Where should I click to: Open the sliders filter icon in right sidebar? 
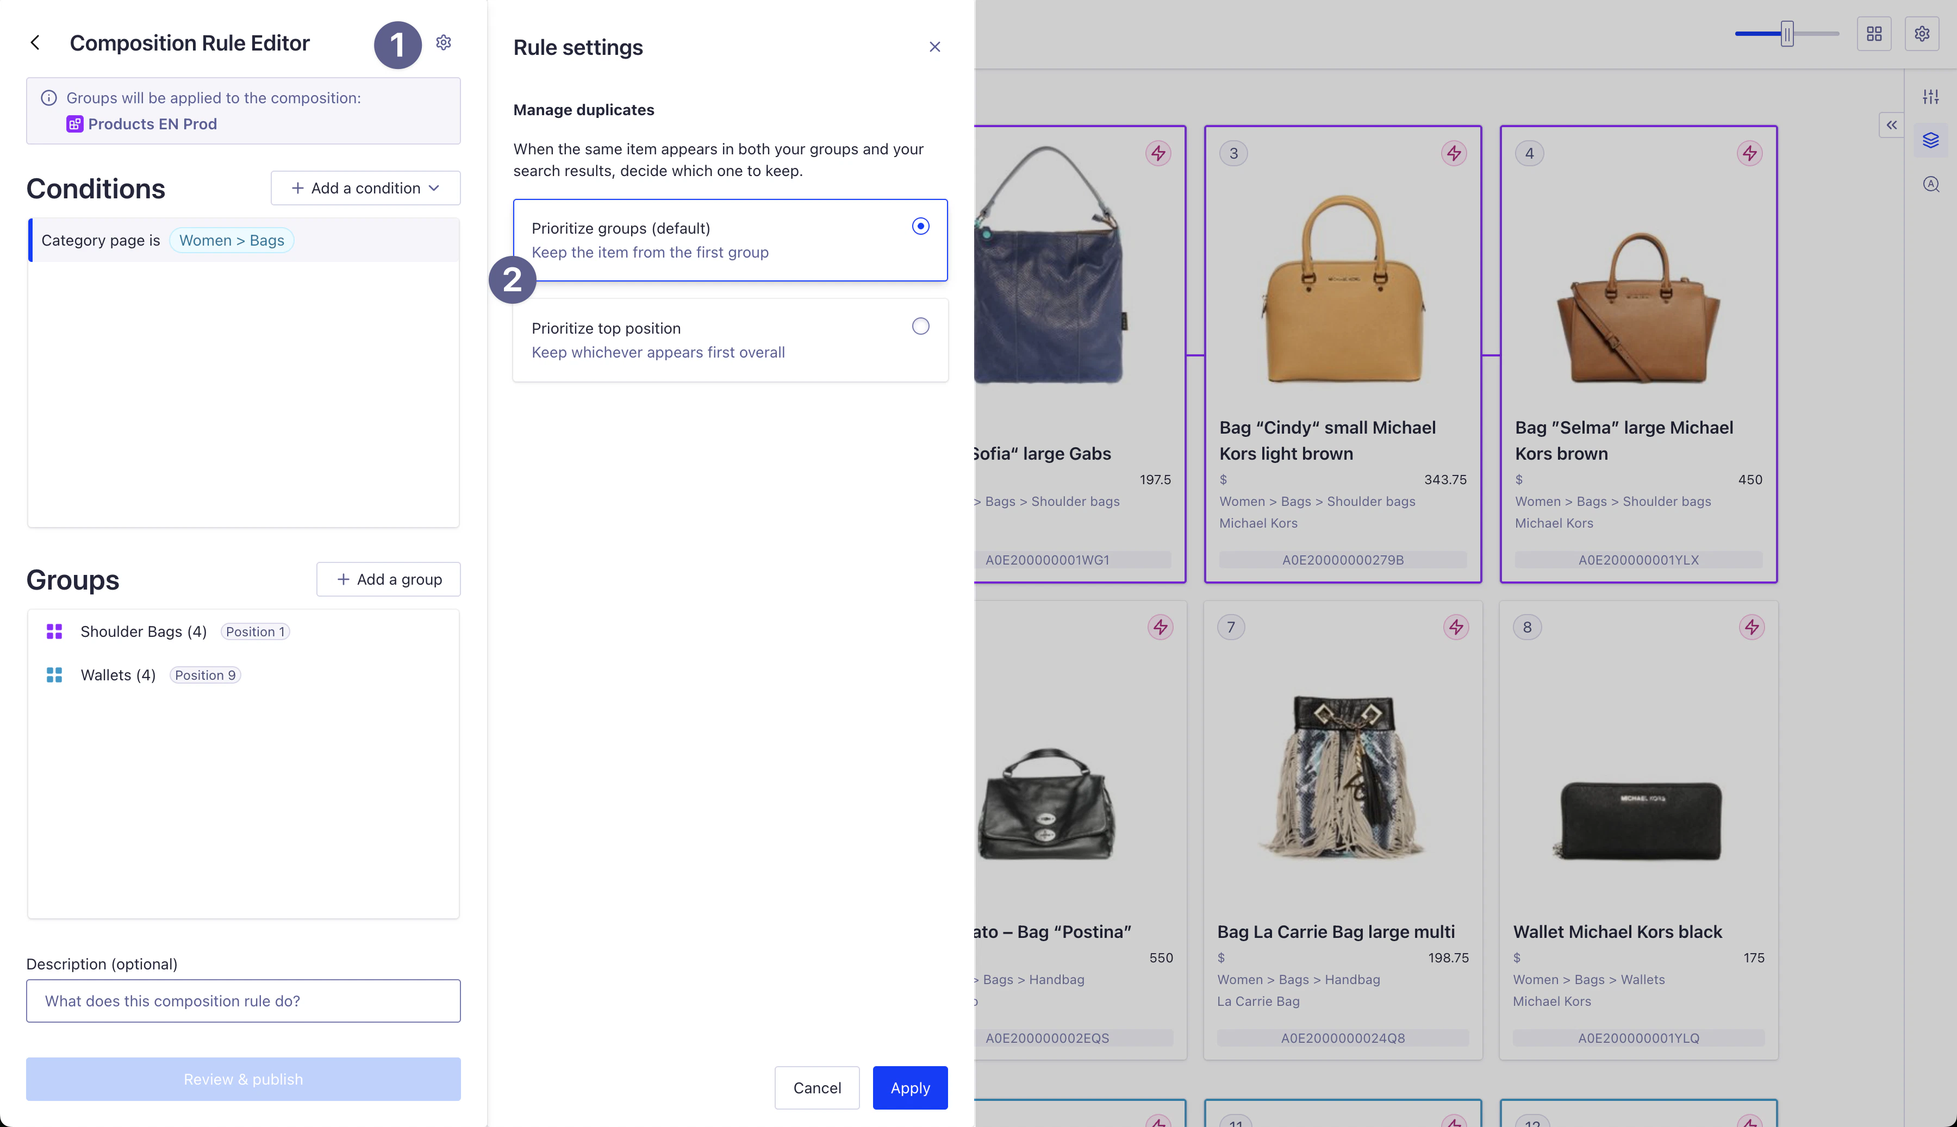click(x=1930, y=97)
